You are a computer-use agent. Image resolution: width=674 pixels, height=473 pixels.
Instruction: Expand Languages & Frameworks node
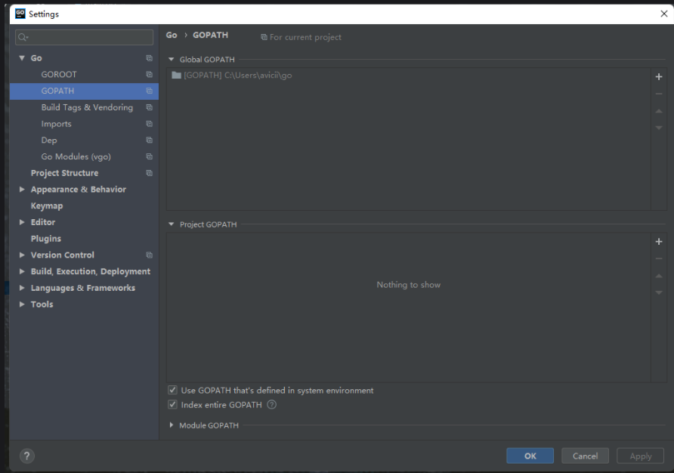(22, 288)
